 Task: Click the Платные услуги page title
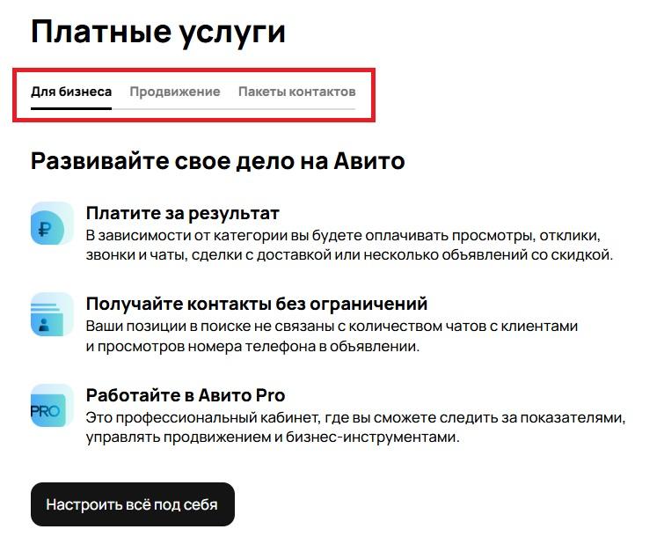[158, 32]
